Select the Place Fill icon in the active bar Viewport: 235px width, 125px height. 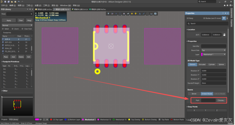pyautogui.click(x=147, y=14)
